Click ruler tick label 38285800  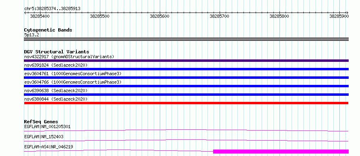click(279, 16)
